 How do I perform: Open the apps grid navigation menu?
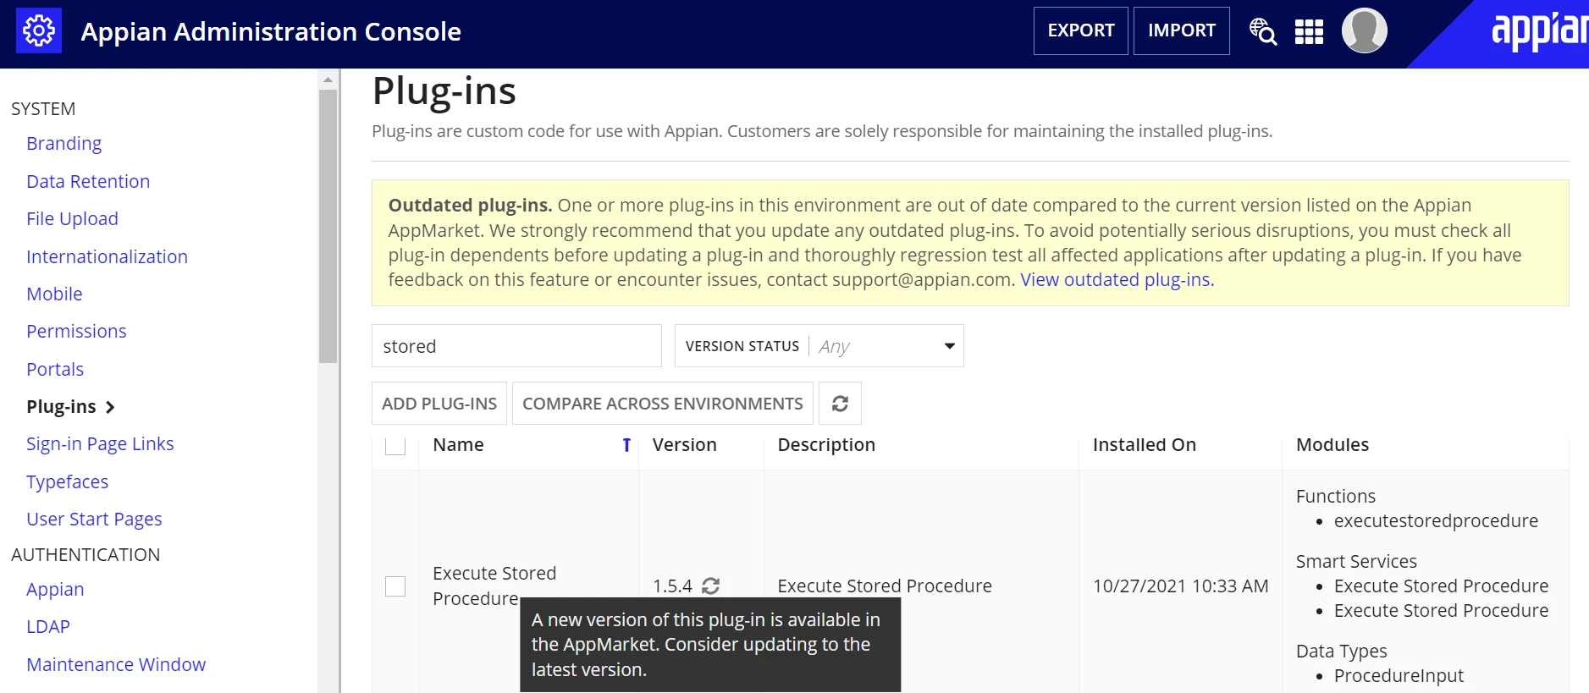(x=1309, y=31)
